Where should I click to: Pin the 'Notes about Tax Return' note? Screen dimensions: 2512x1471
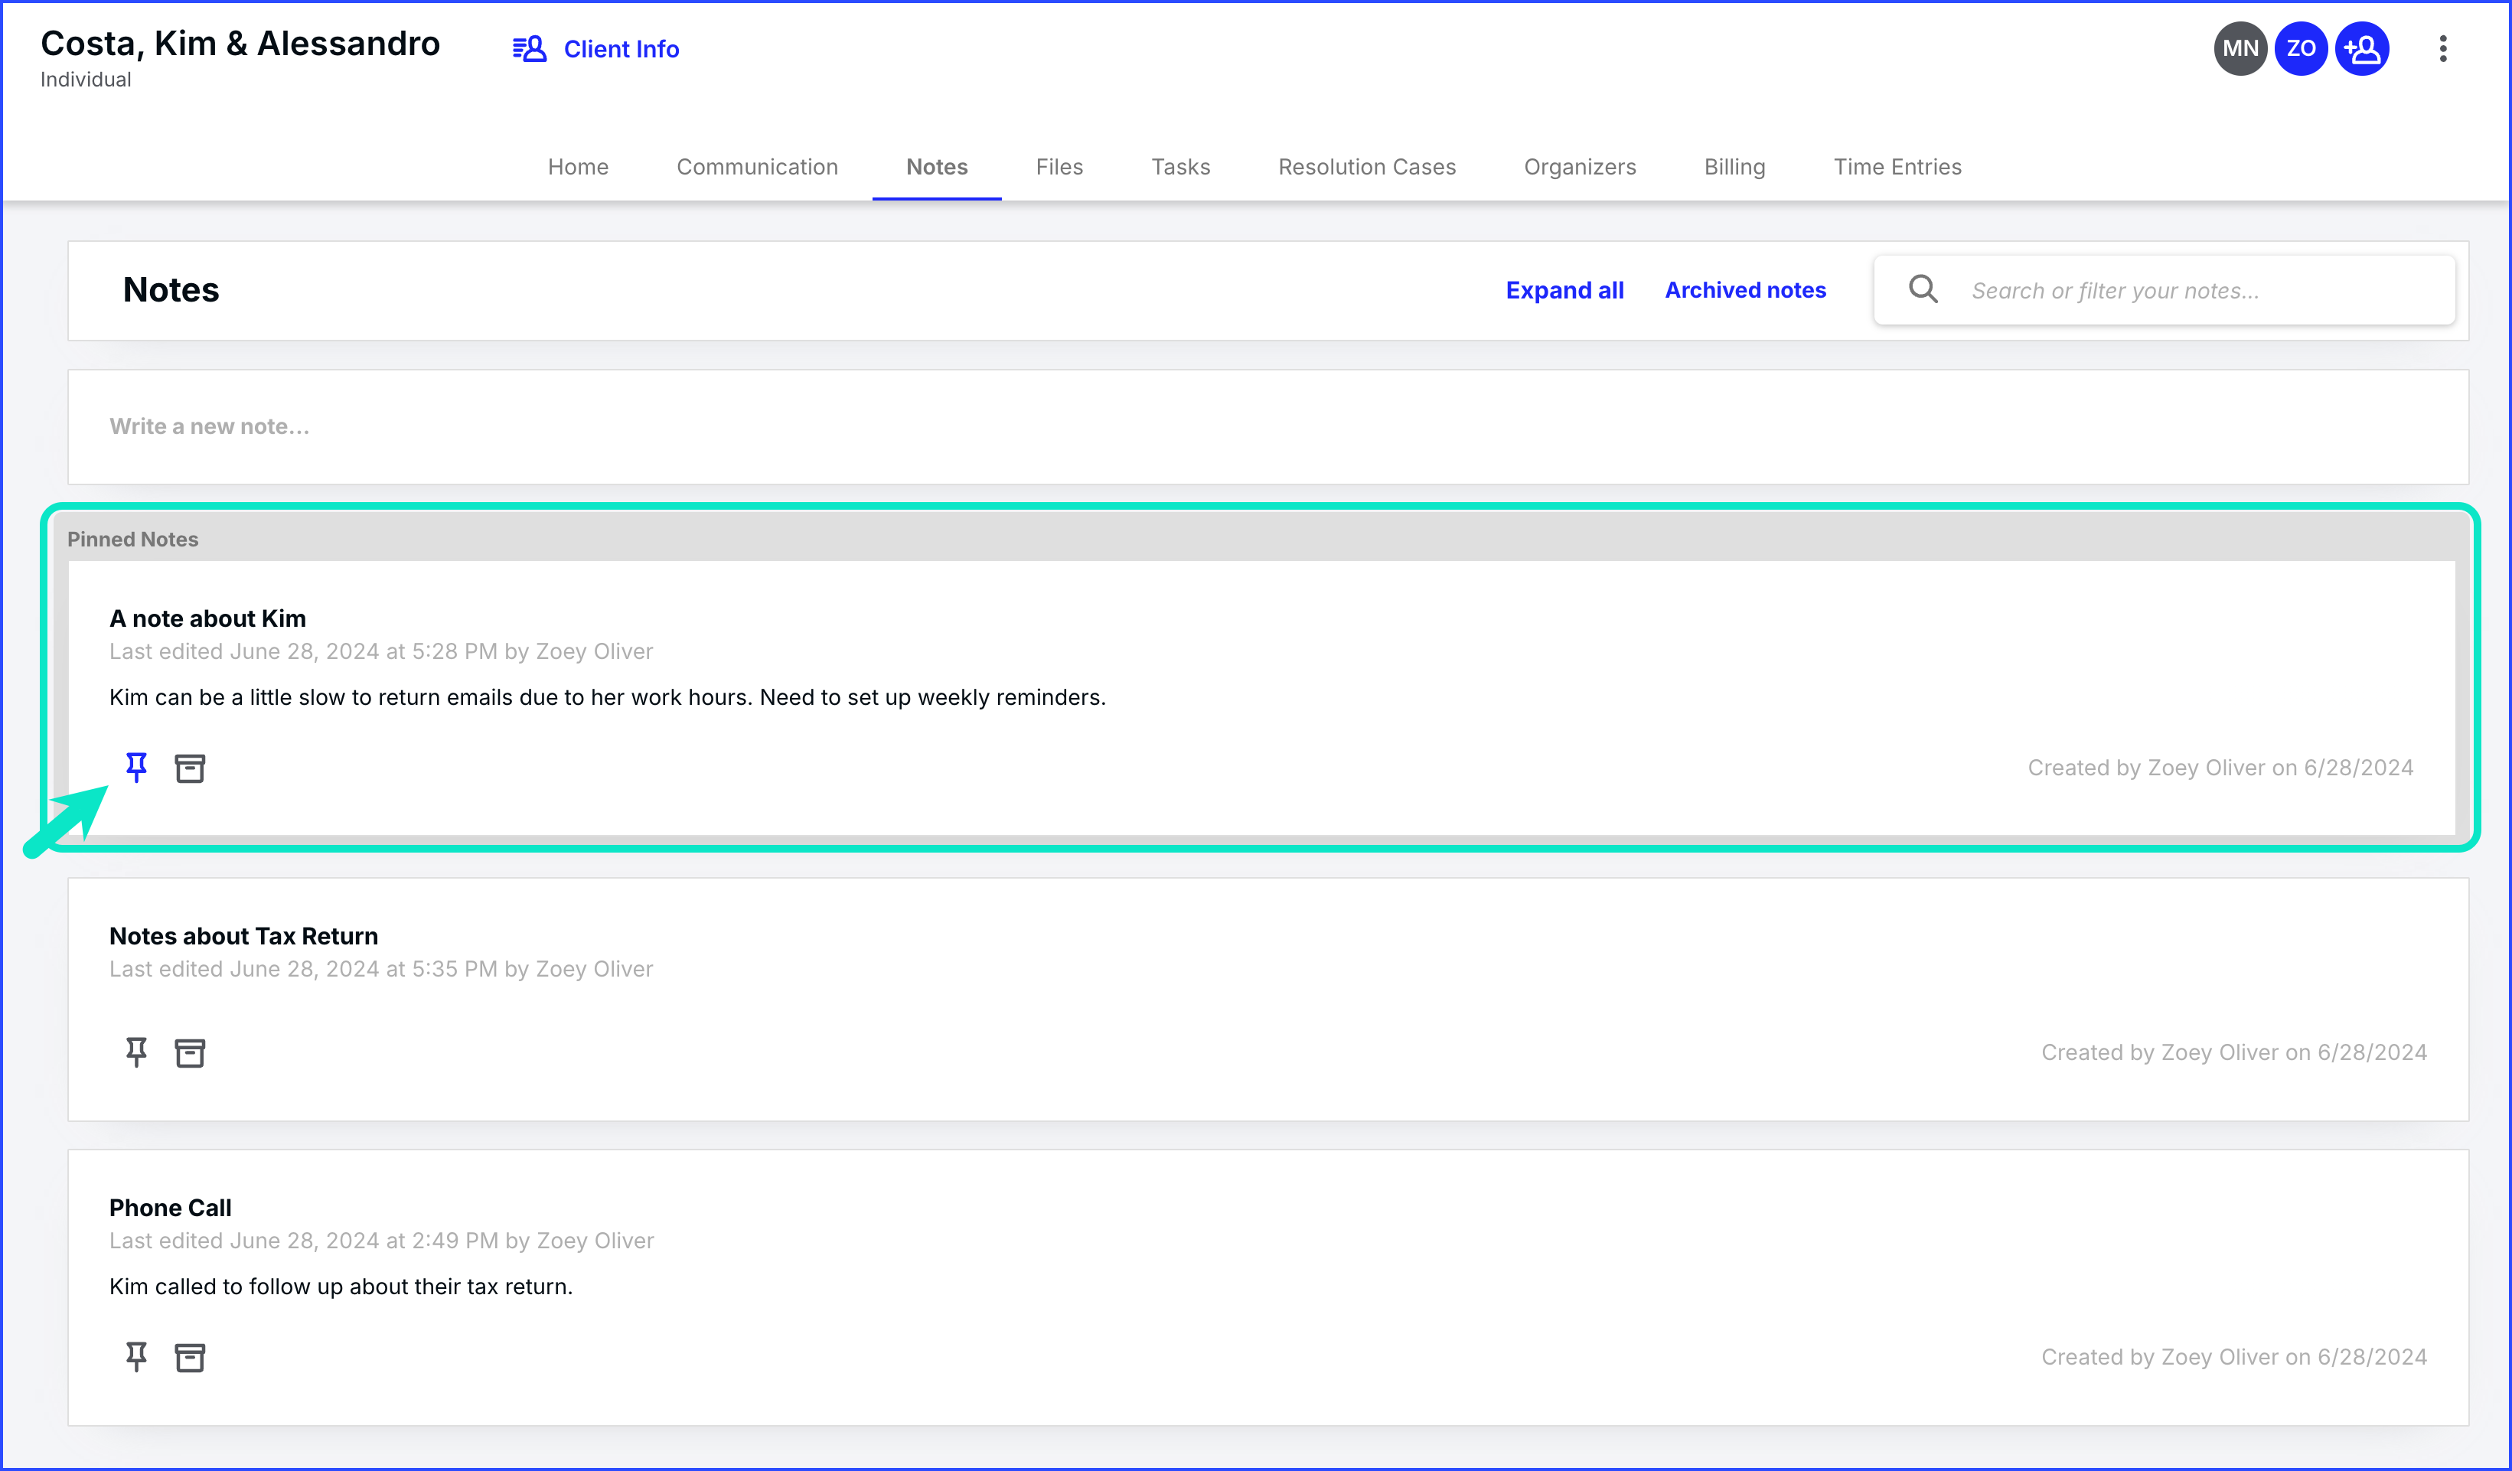136,1052
